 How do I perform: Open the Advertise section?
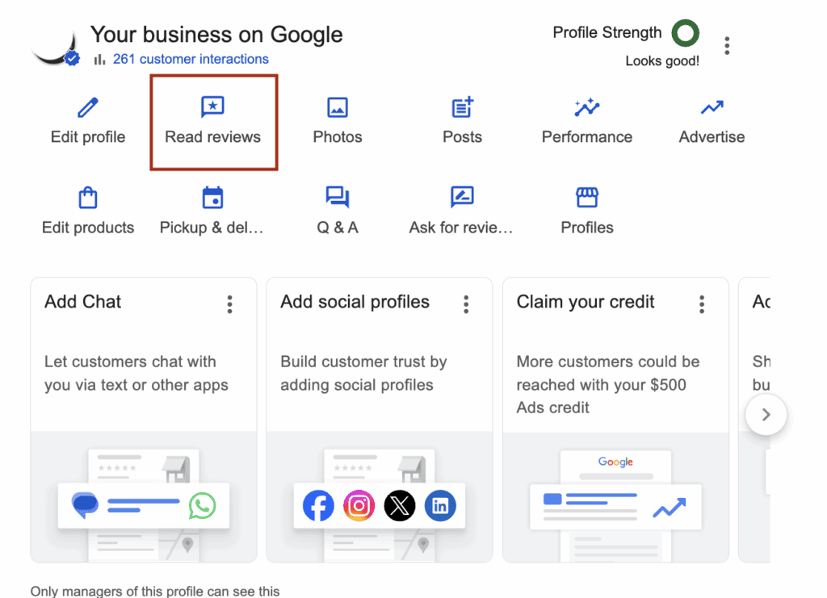click(x=711, y=106)
